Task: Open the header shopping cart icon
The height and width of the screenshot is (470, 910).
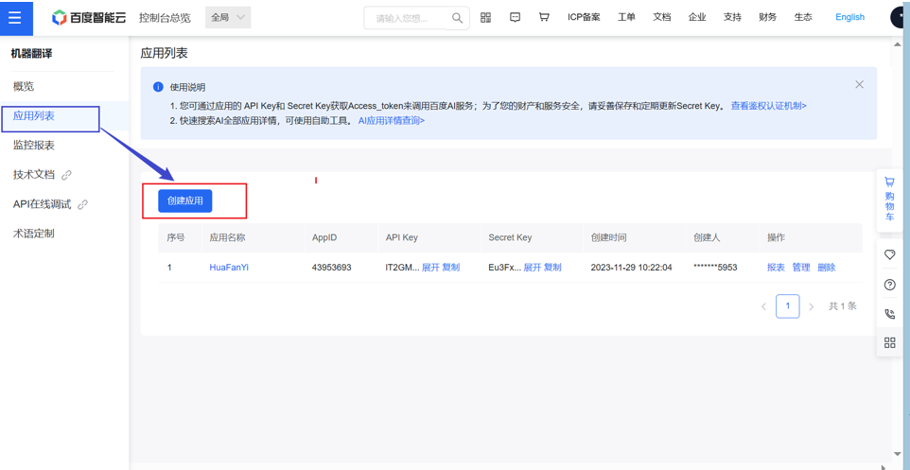Action: (544, 17)
